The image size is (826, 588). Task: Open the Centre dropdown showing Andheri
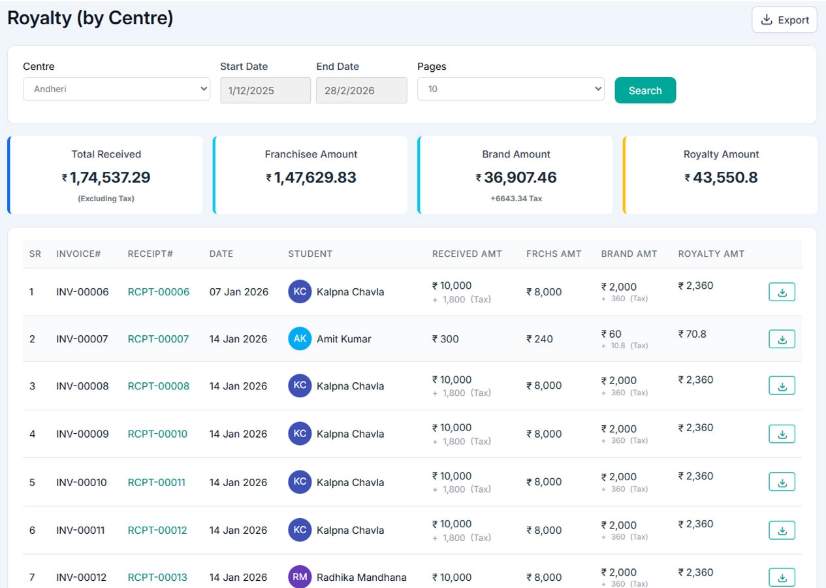pos(116,89)
